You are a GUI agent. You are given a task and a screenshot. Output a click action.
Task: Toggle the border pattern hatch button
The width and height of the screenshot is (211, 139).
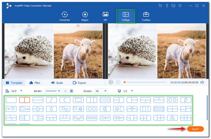pos(71,91)
